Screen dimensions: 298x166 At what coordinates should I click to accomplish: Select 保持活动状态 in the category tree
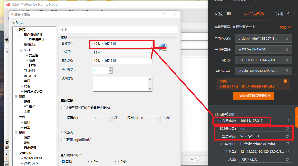point(33,91)
